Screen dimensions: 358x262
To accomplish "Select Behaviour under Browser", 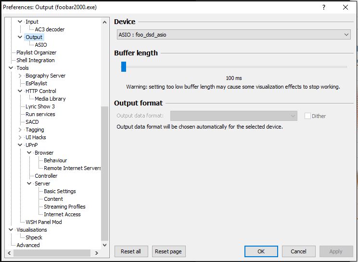I will 55,160.
